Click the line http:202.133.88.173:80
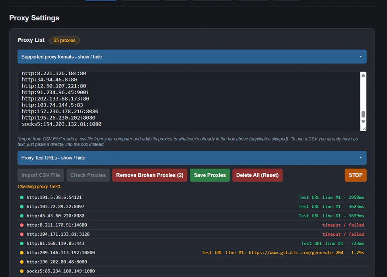 point(55,99)
